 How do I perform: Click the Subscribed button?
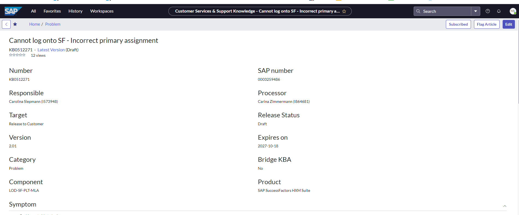click(458, 24)
